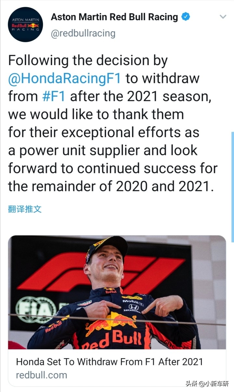Open the @redbullracing handle

coord(83,33)
